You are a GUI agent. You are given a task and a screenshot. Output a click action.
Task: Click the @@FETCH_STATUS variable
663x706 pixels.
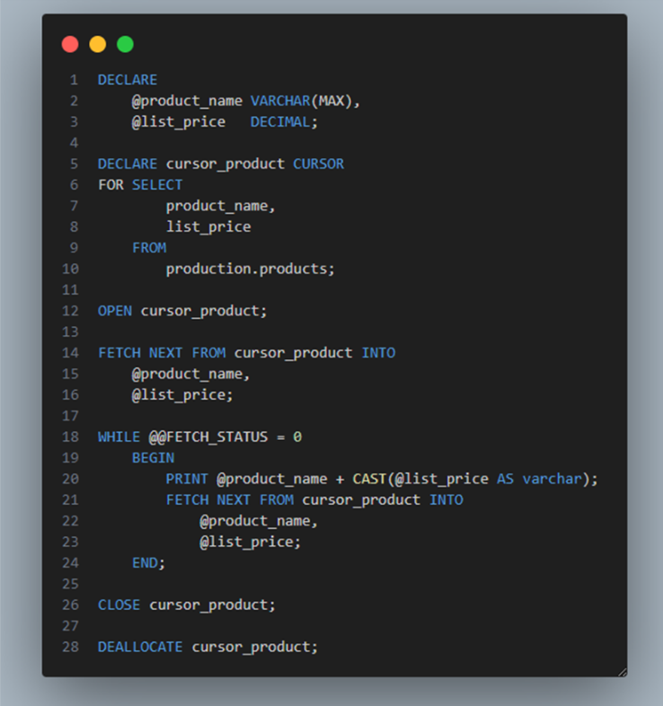click(208, 437)
